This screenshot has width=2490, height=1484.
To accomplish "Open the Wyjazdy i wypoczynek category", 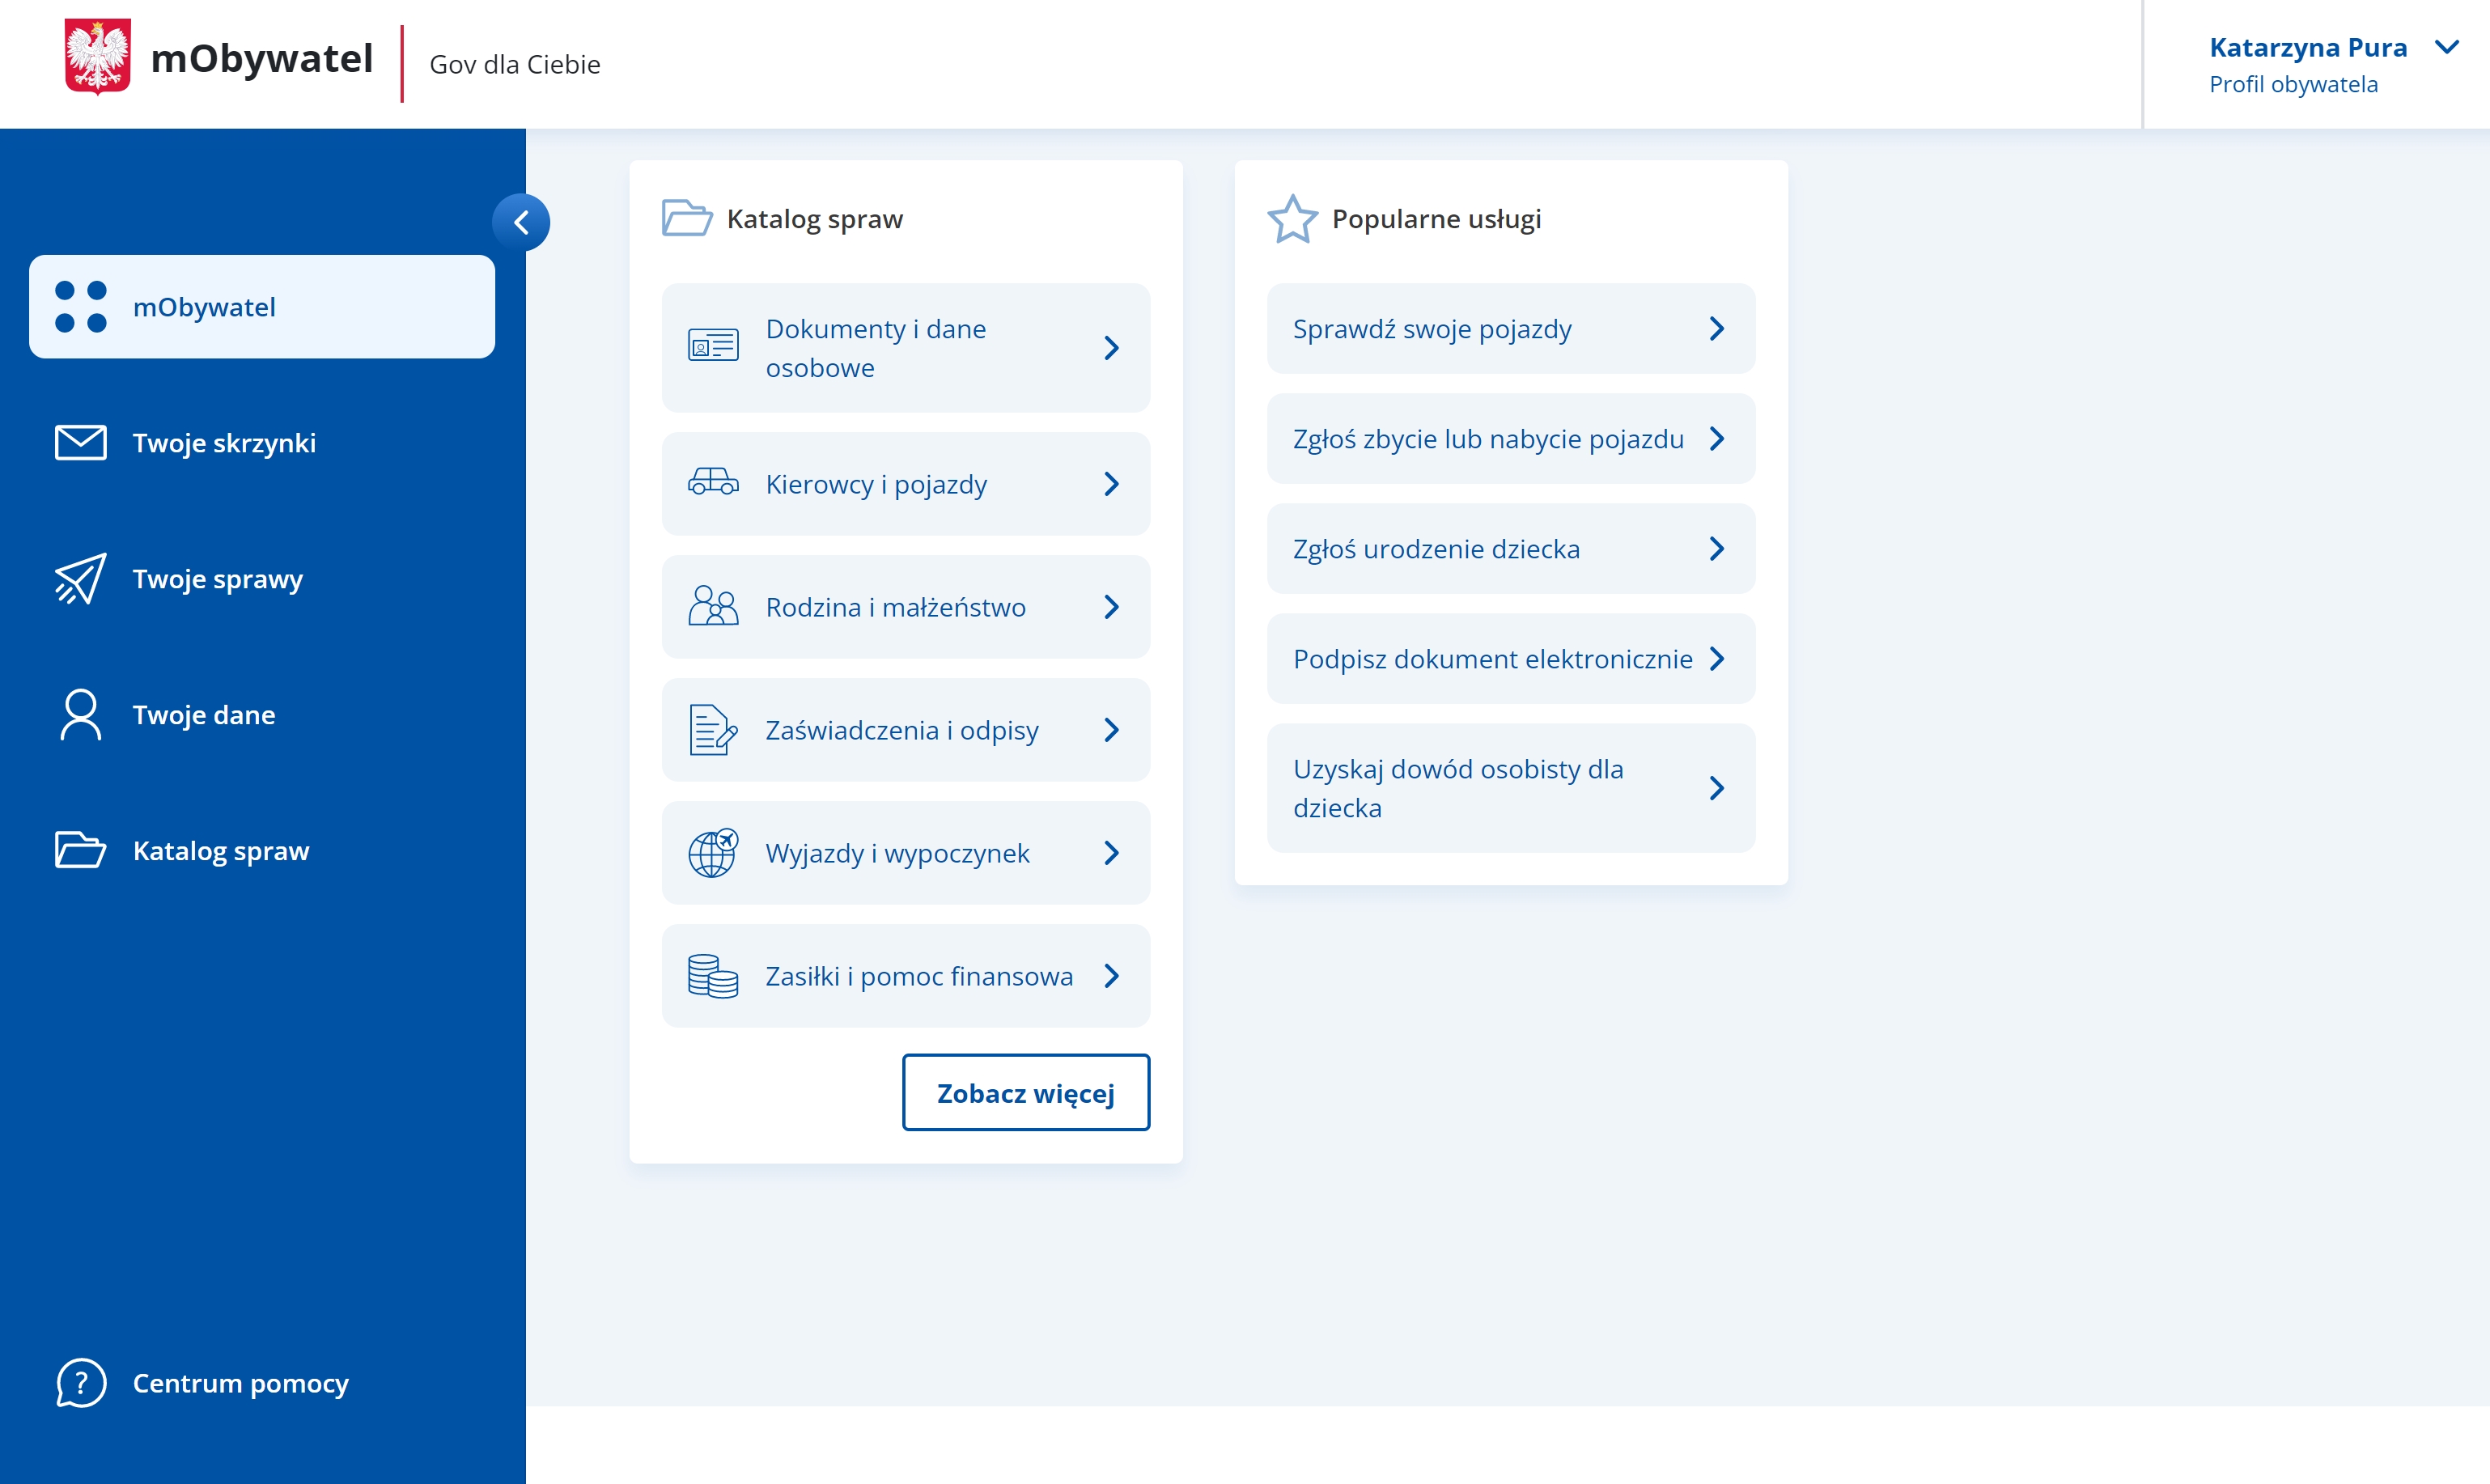I will pyautogui.click(x=906, y=852).
